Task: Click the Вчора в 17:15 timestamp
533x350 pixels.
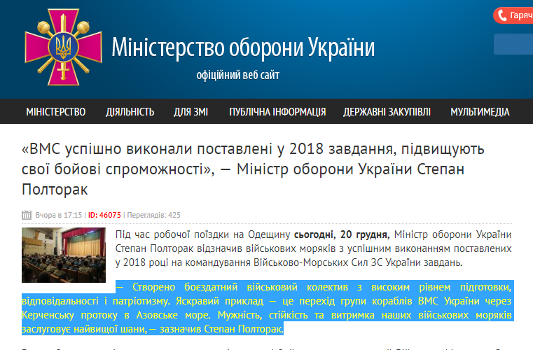Action: [59, 215]
